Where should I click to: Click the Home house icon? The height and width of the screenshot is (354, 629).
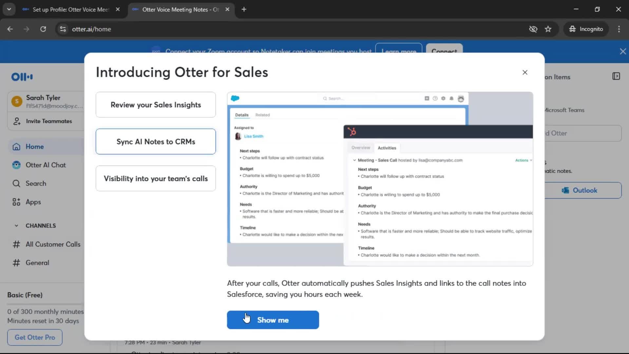16,147
